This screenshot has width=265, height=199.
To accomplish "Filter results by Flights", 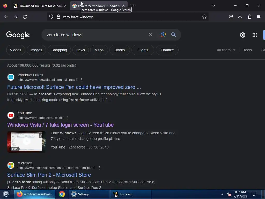I will click(143, 50).
